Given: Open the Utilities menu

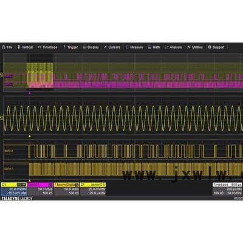Looking at the screenshot, I should (195, 47).
